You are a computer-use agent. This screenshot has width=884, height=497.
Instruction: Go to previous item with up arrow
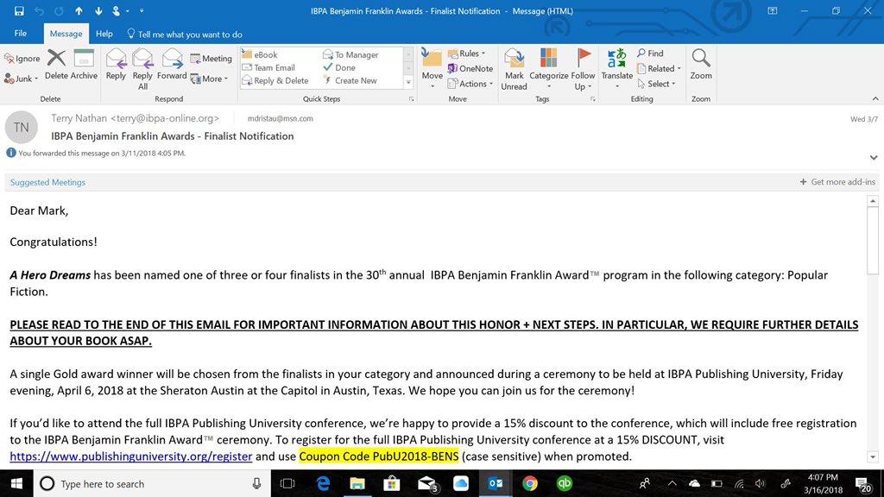click(79, 10)
